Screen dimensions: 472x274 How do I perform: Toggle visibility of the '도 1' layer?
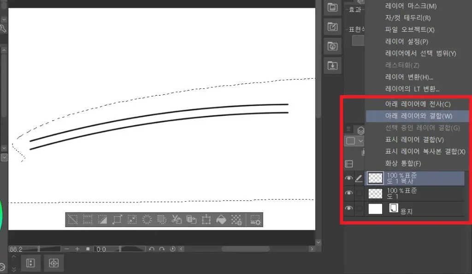pos(349,193)
